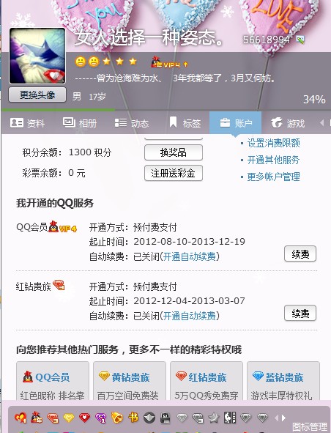
Task: Click the purple S1 super QQ icon
Action: coord(100,418)
